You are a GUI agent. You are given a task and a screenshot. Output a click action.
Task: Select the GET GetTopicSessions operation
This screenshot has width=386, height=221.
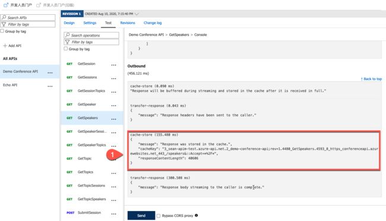pyautogui.click(x=92, y=185)
